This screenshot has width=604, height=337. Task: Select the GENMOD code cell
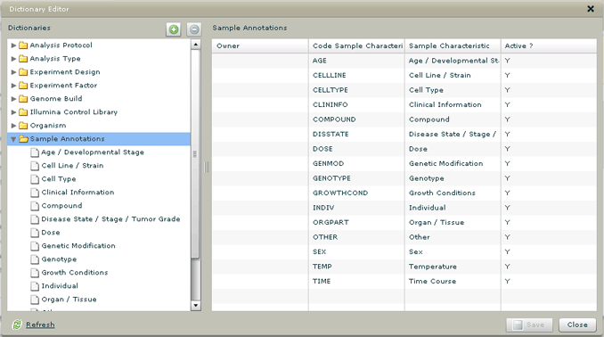[356, 163]
